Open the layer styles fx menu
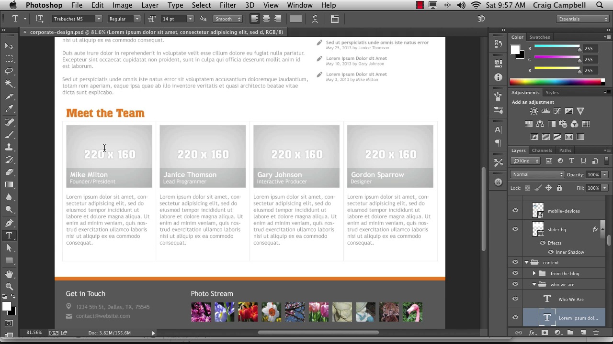Screen dimensions: 613x344 pyautogui.click(x=532, y=333)
